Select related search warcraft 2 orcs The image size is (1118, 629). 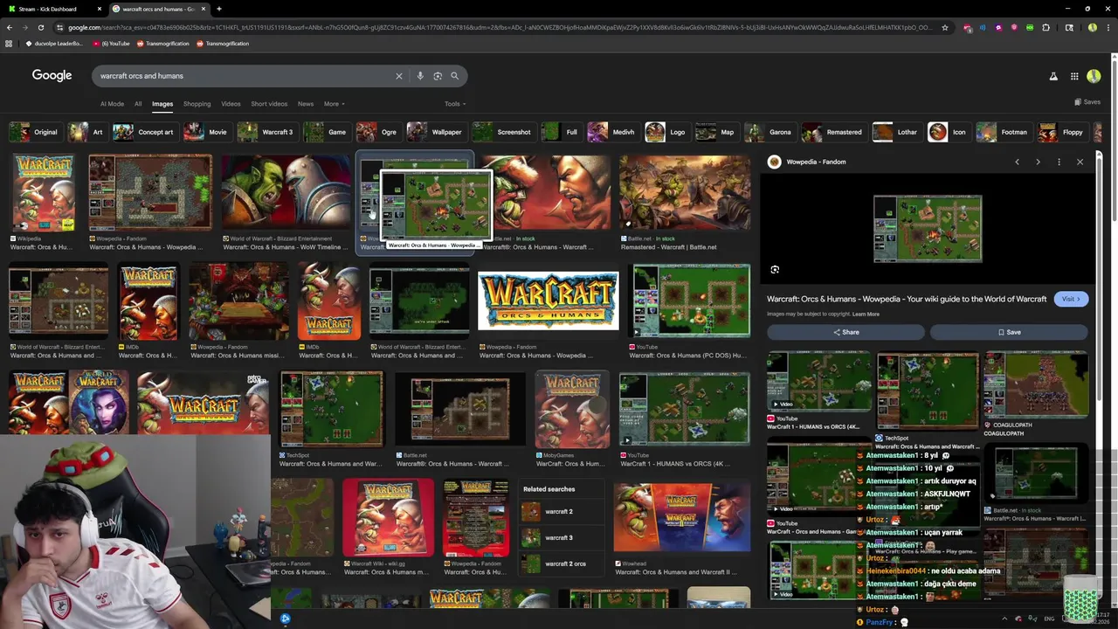560,563
